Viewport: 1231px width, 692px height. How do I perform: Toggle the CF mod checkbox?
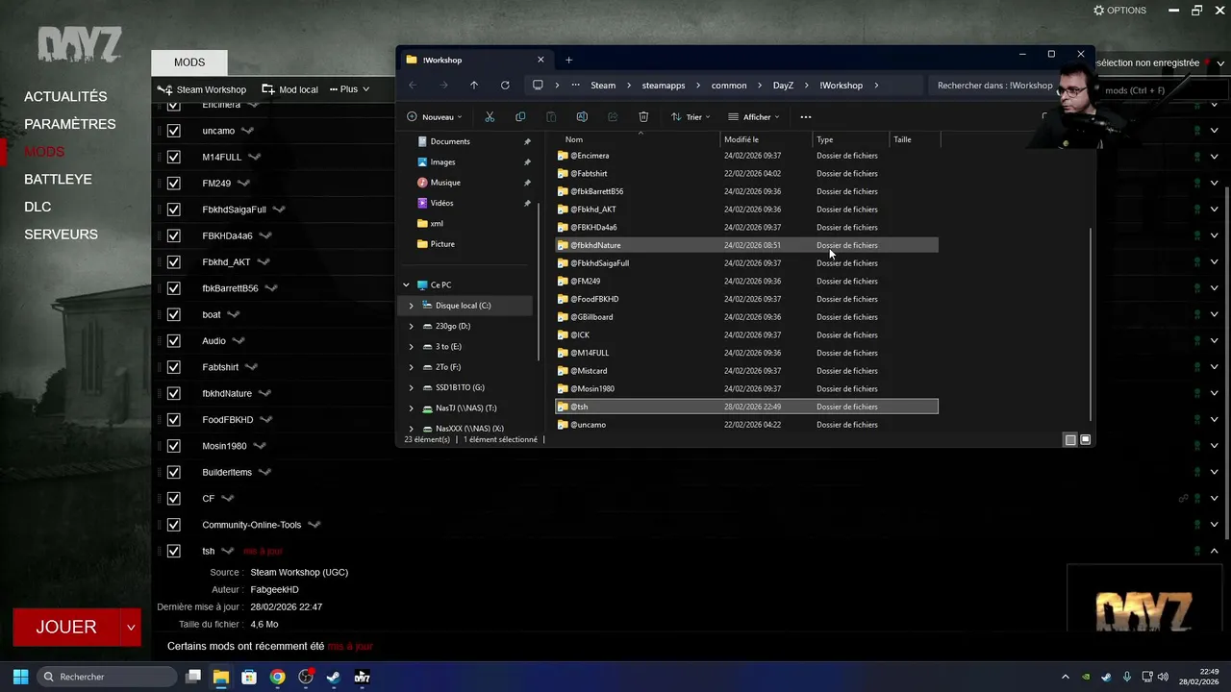[x=174, y=499]
